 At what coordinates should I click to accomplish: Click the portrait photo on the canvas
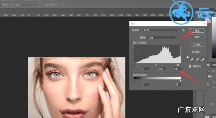click(77, 87)
